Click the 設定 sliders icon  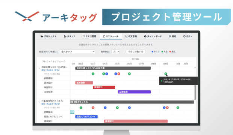tap(170, 36)
